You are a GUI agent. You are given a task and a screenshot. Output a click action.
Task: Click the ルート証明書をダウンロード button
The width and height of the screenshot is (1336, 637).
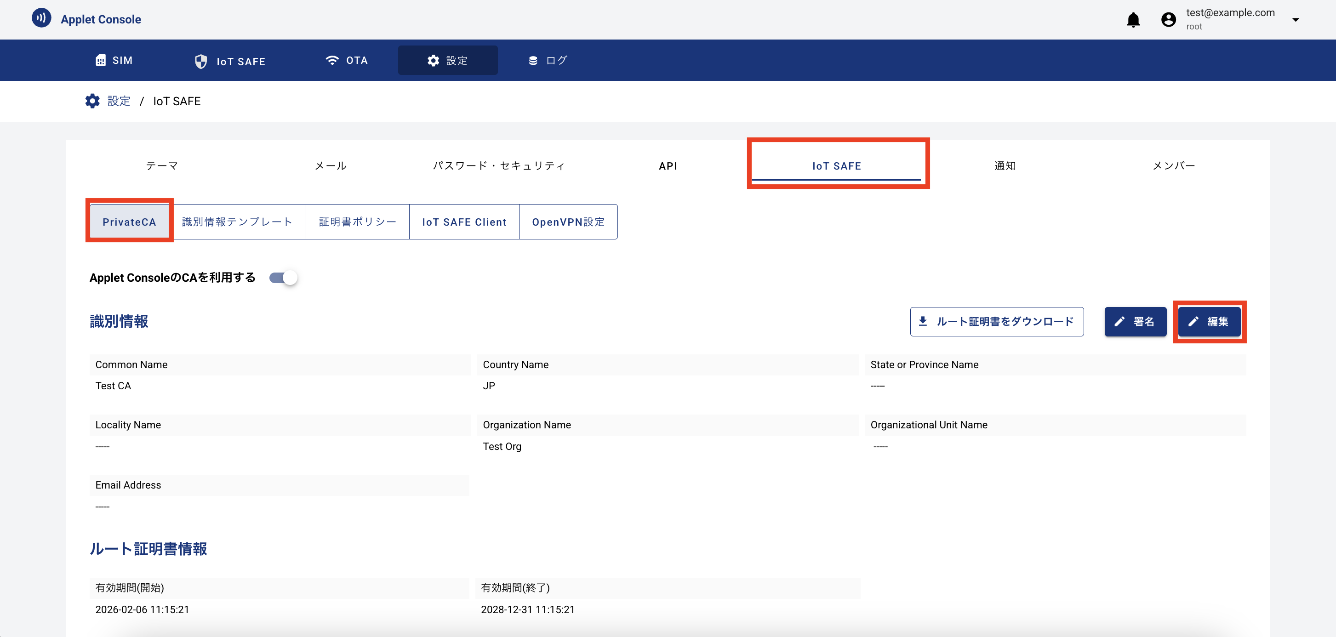point(996,321)
